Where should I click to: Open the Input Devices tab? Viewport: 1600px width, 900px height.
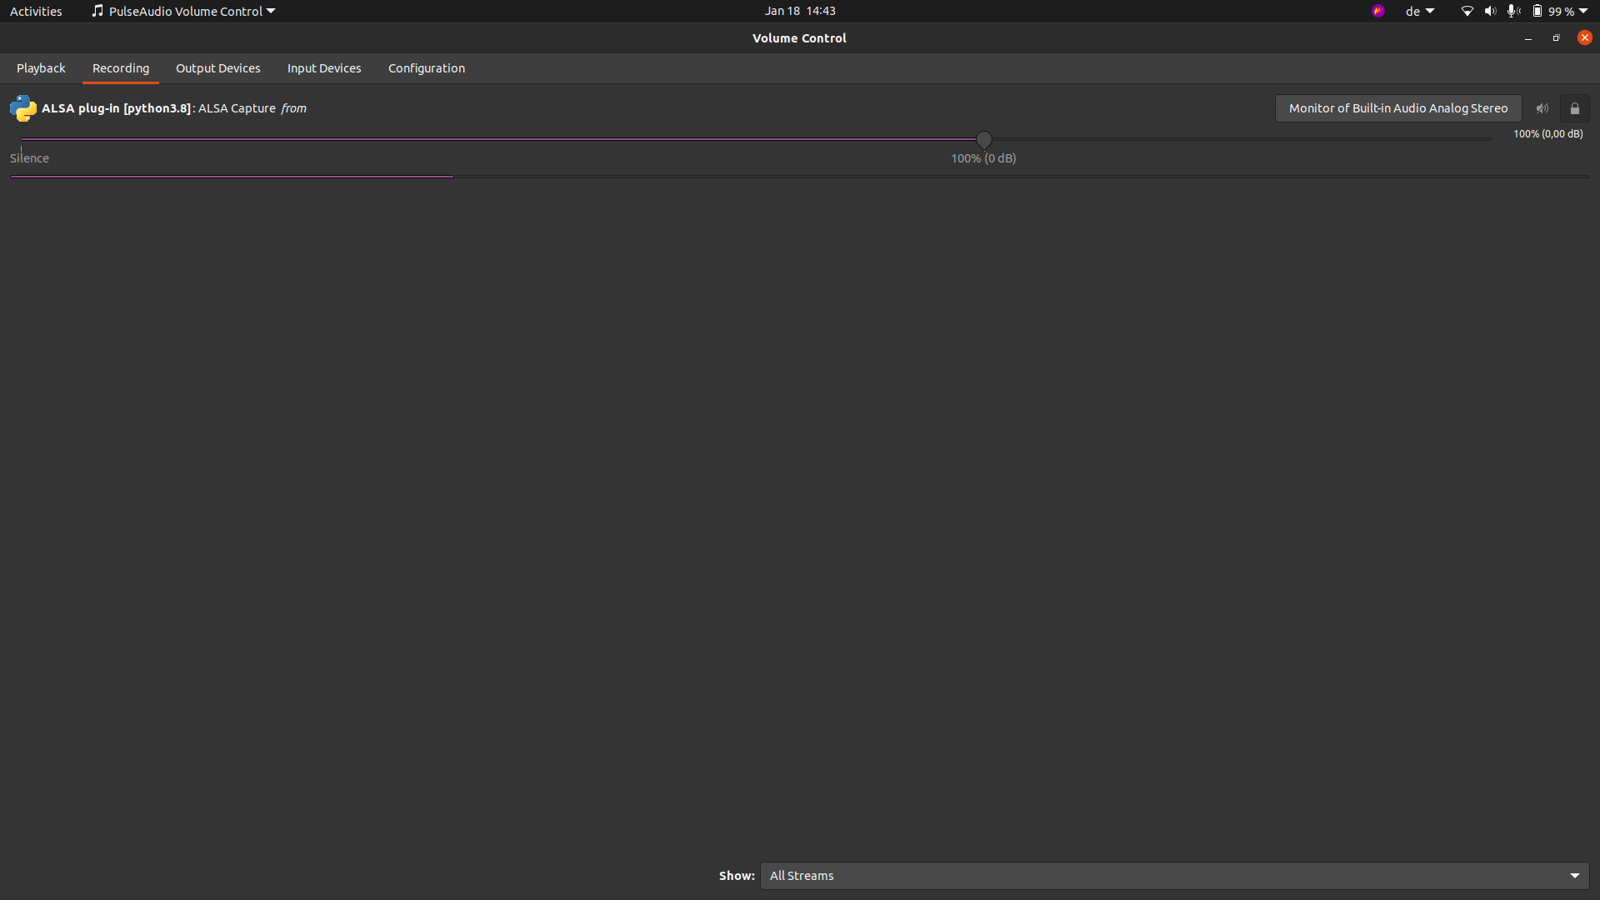[x=324, y=68]
